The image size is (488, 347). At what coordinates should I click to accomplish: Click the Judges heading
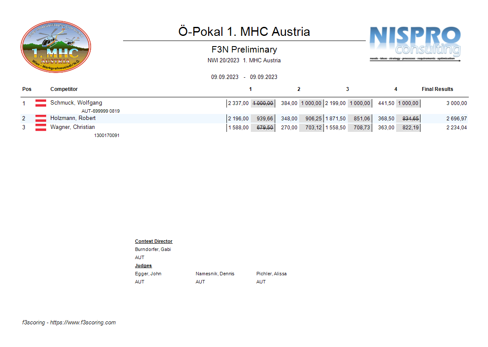pyautogui.click(x=143, y=266)
